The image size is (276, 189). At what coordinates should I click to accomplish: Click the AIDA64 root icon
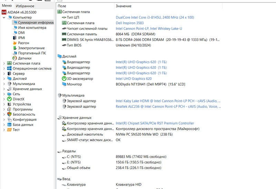[x=4, y=12]
